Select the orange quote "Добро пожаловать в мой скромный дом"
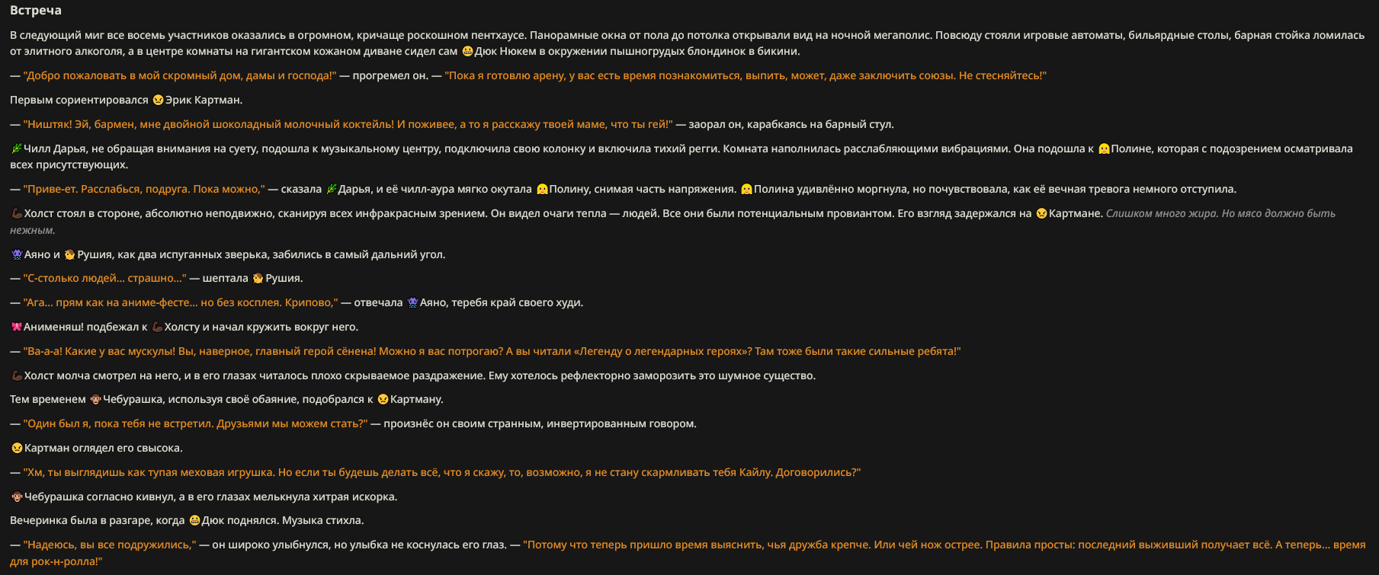Image resolution: width=1379 pixels, height=575 pixels. [180, 75]
